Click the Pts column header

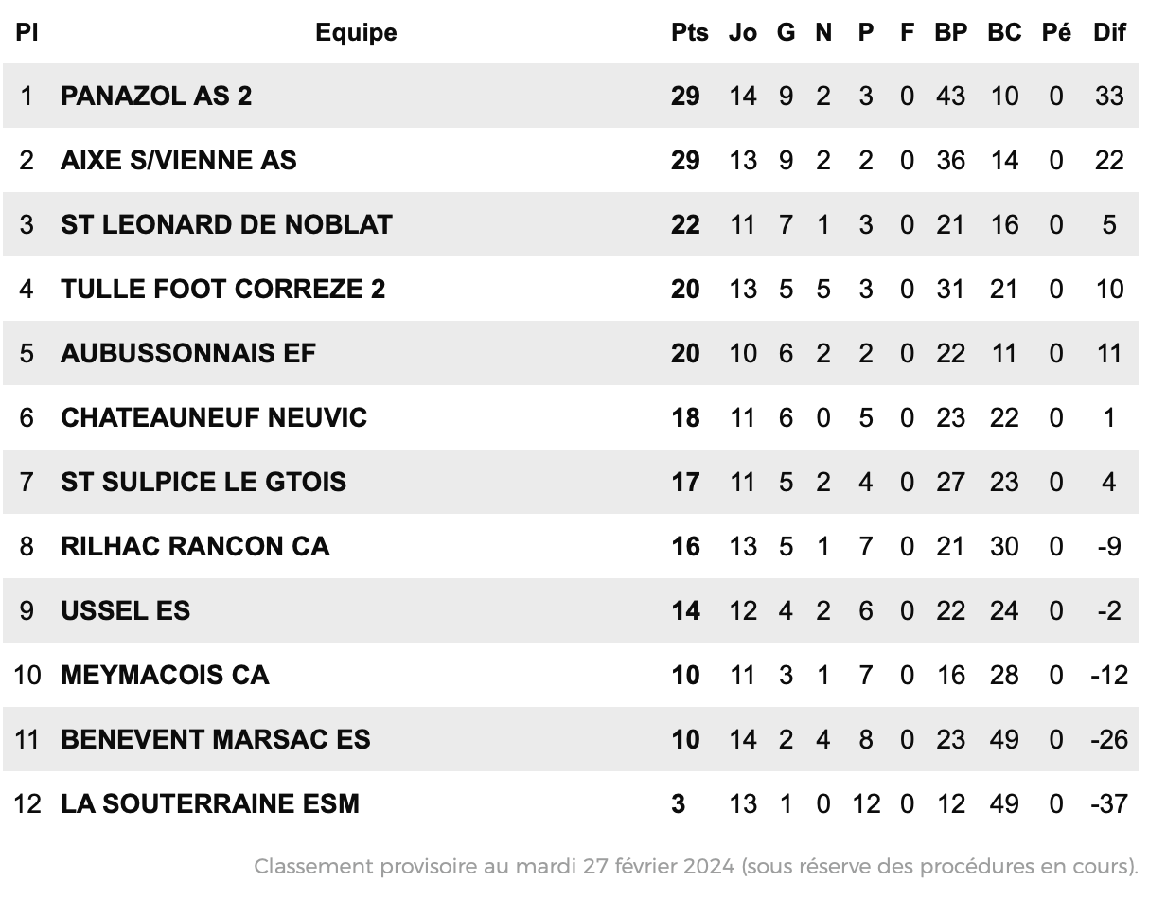(690, 32)
